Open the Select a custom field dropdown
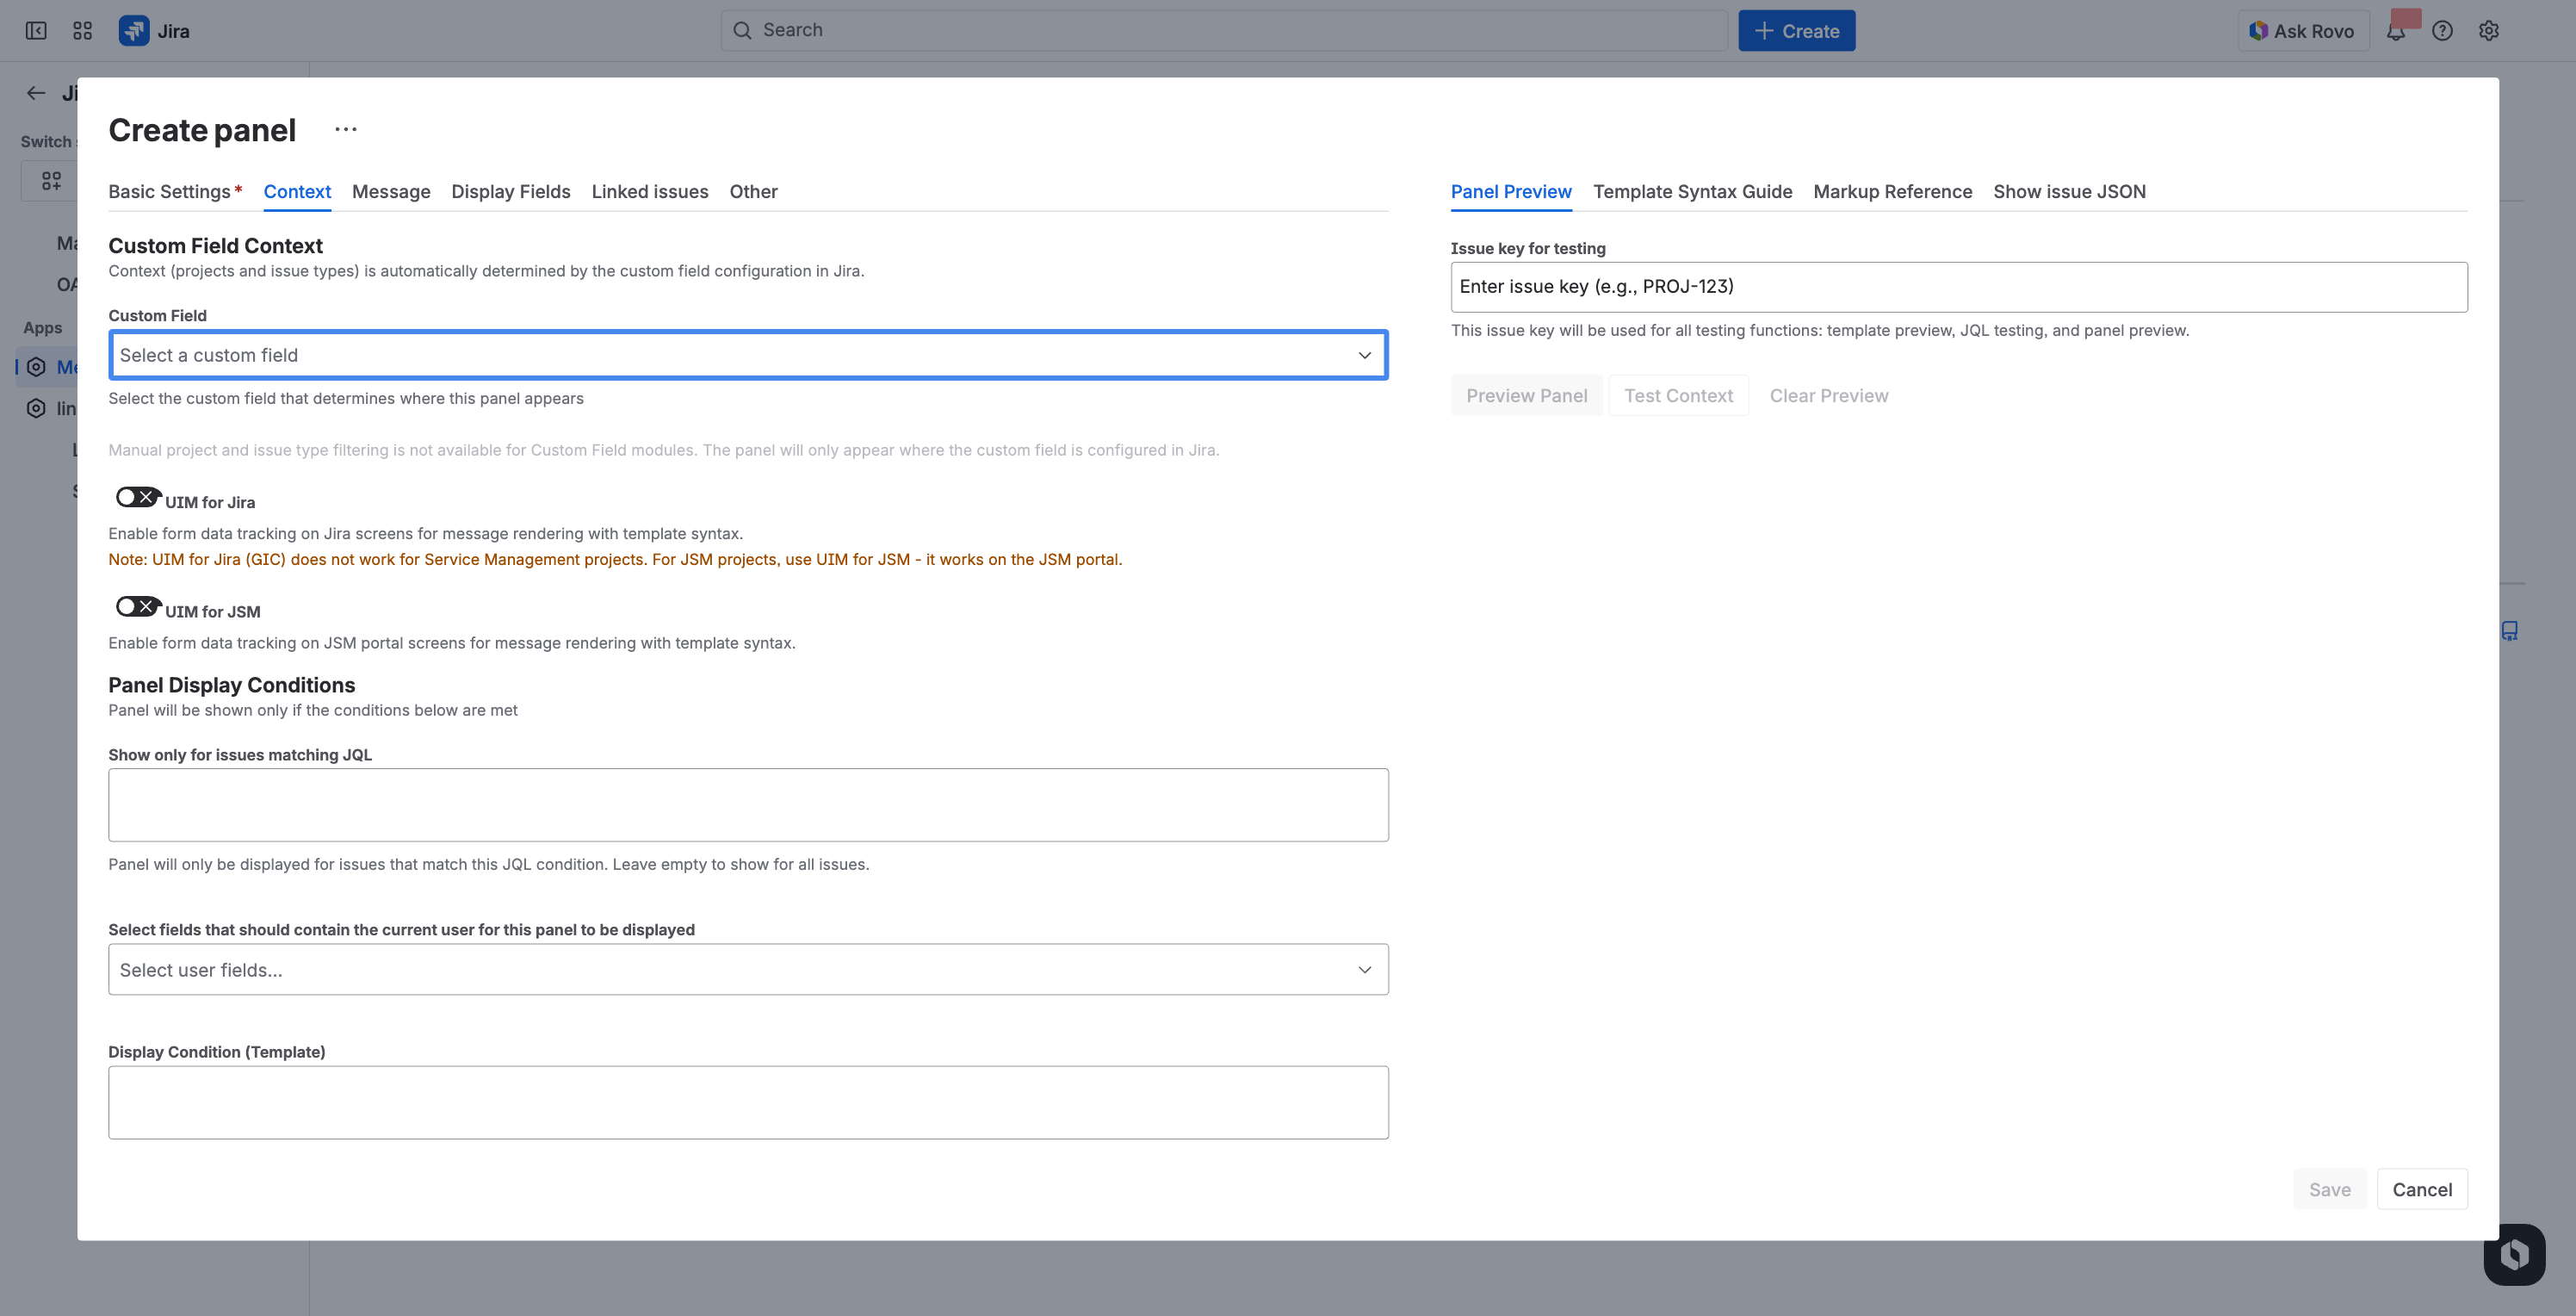2576x1316 pixels. pos(747,355)
